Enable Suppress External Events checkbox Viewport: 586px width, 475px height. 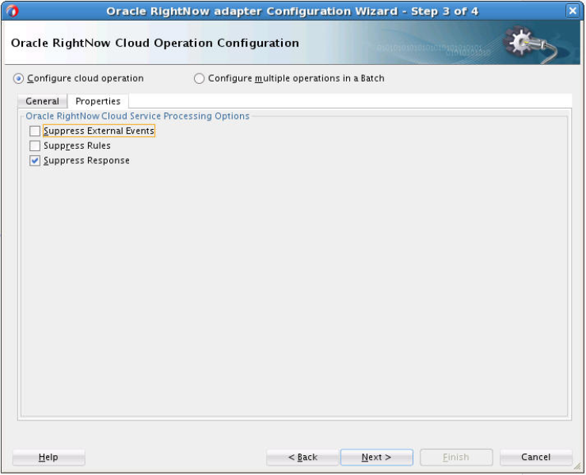coord(35,131)
